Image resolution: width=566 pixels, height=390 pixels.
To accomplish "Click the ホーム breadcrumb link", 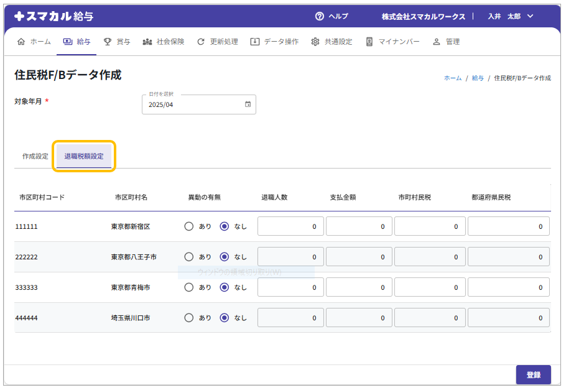I will point(453,78).
